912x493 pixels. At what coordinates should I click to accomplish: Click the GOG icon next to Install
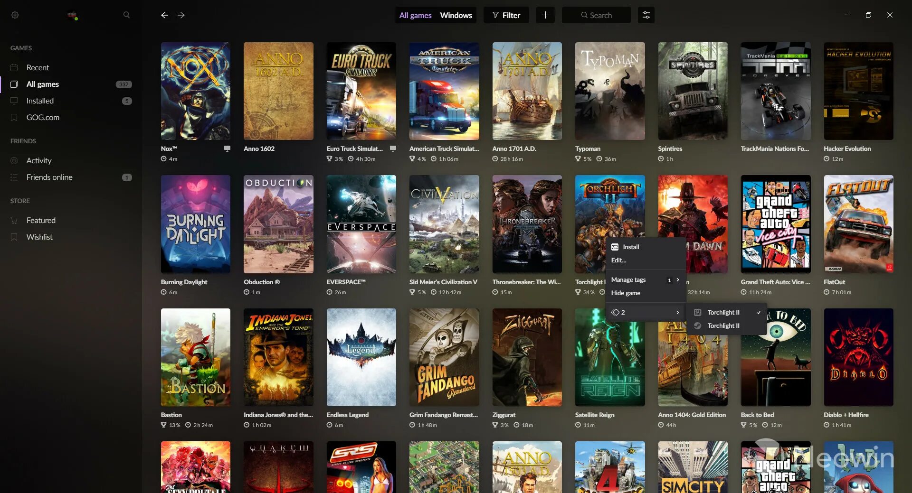pyautogui.click(x=615, y=247)
